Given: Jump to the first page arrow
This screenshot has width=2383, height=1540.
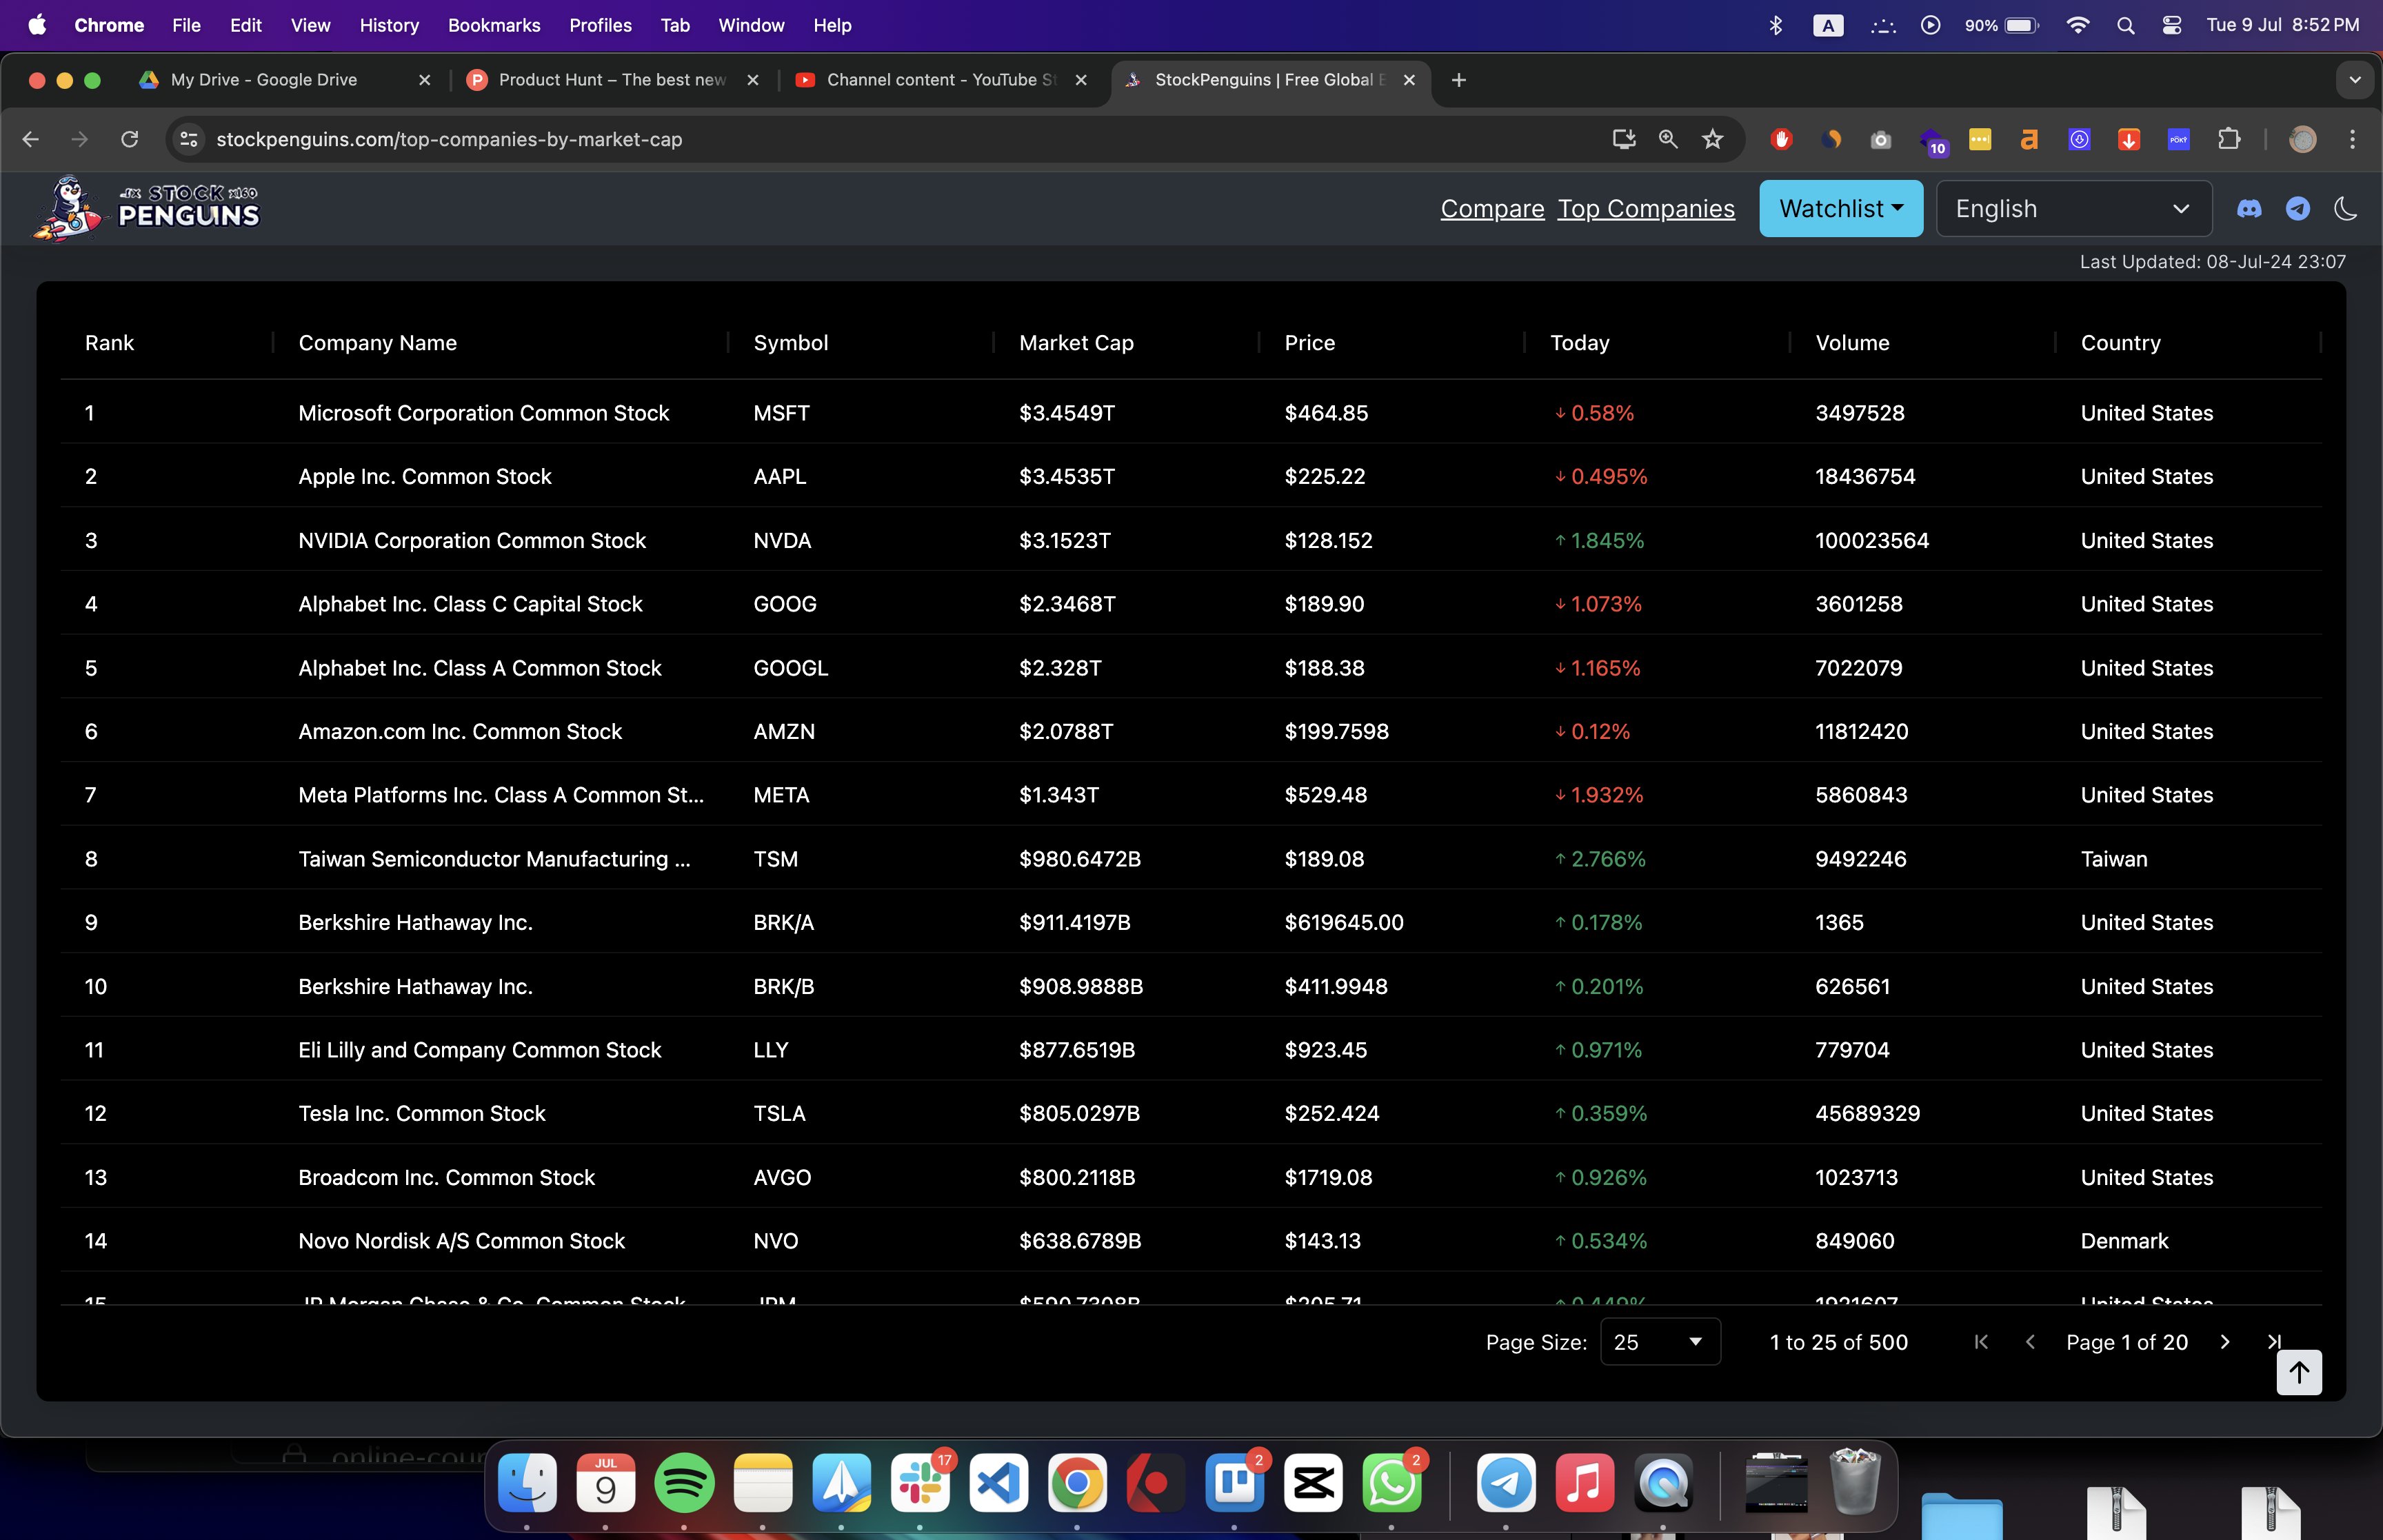Looking at the screenshot, I should (1981, 1342).
